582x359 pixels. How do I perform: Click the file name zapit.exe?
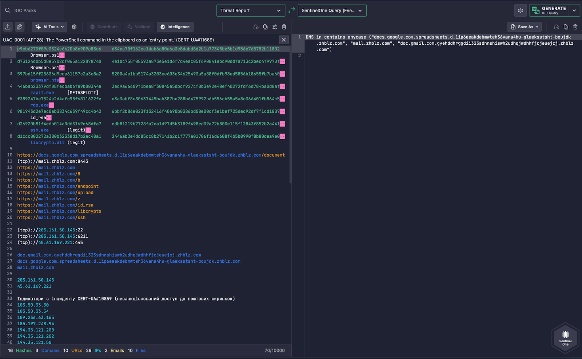[x=42, y=93]
